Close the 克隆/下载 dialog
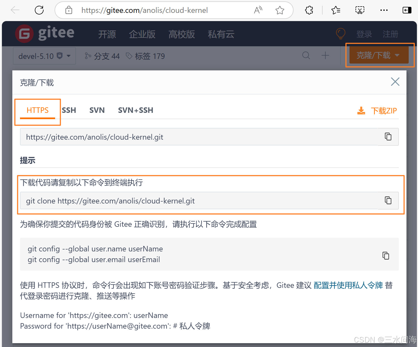The image size is (418, 347). pos(395,82)
